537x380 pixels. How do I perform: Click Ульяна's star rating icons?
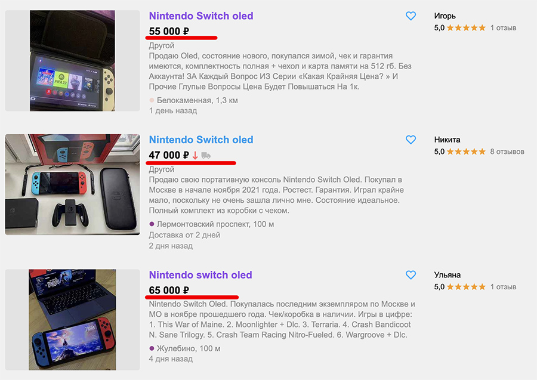point(466,287)
